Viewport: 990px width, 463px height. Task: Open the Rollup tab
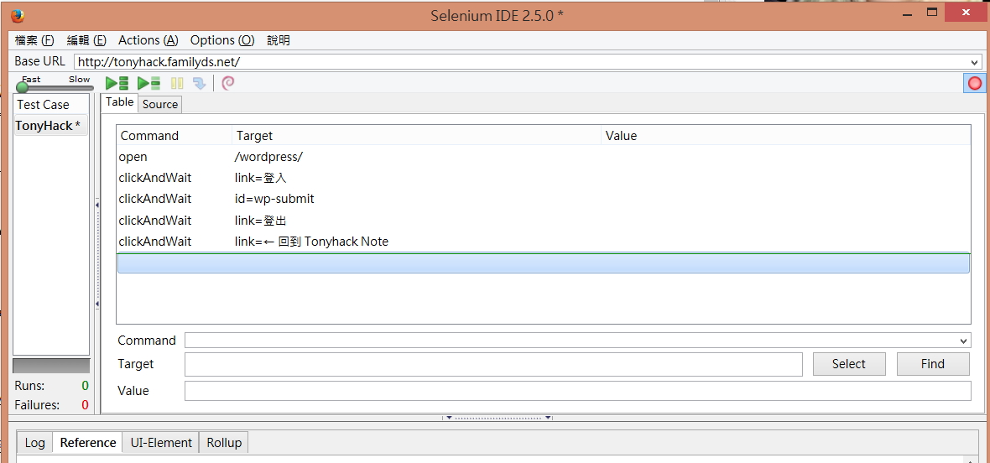pyautogui.click(x=224, y=443)
